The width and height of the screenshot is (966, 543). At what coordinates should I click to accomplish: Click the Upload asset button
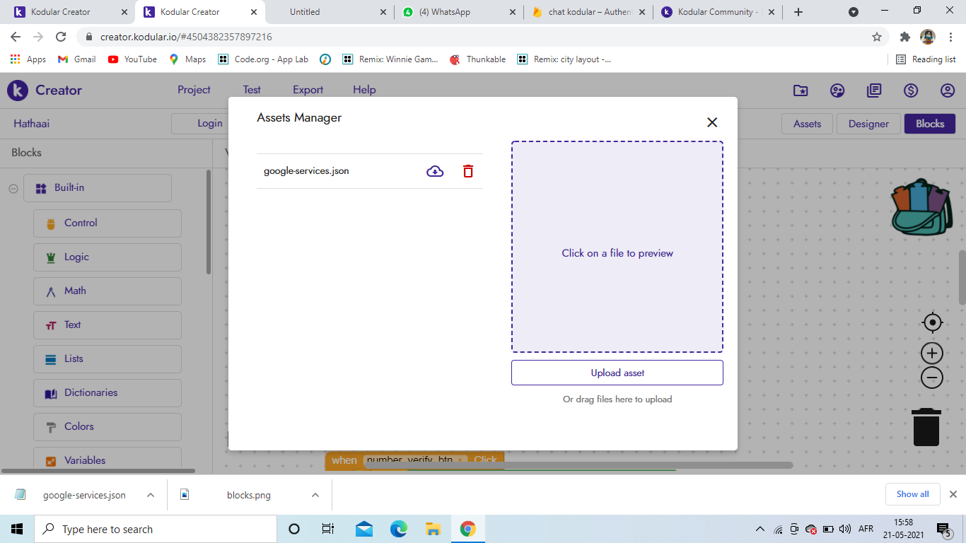[x=617, y=373]
